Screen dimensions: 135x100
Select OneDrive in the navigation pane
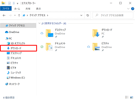12,32
